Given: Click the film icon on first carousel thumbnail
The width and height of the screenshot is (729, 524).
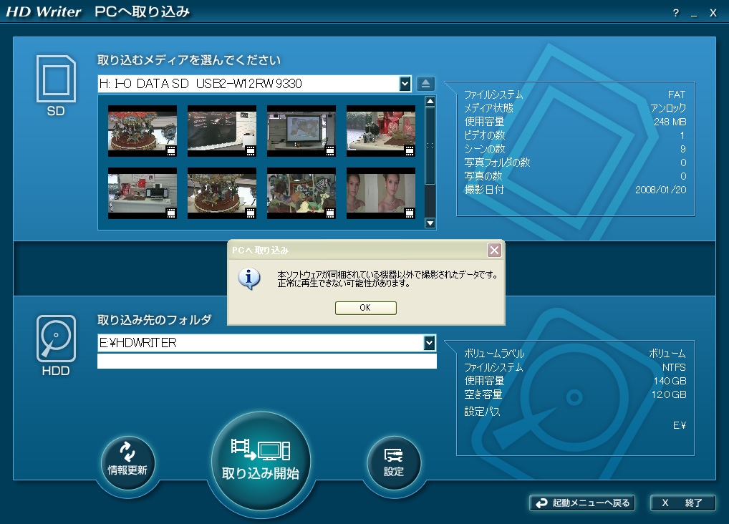Looking at the screenshot, I should (x=171, y=150).
